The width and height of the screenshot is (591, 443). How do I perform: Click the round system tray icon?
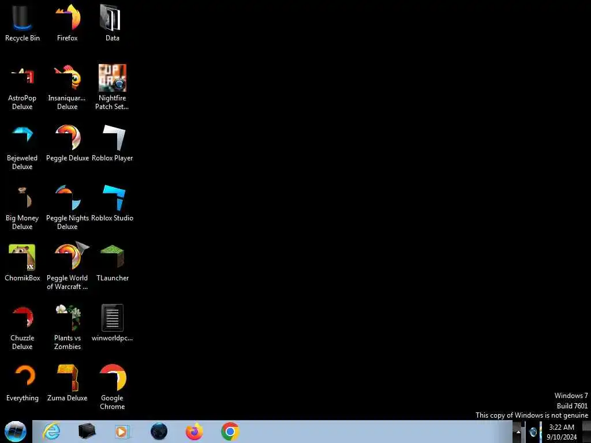click(x=533, y=432)
